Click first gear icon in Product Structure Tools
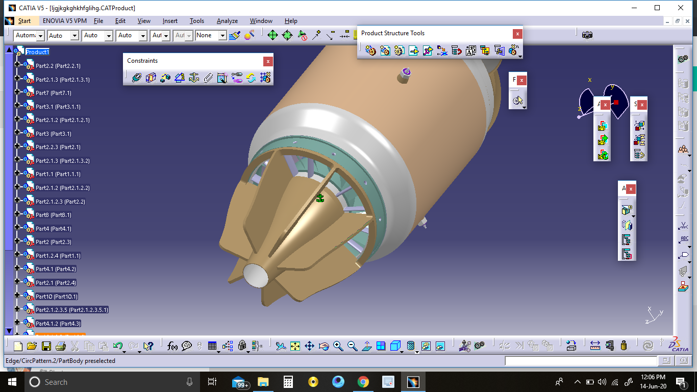Viewport: 697px width, 392px height. (x=371, y=50)
